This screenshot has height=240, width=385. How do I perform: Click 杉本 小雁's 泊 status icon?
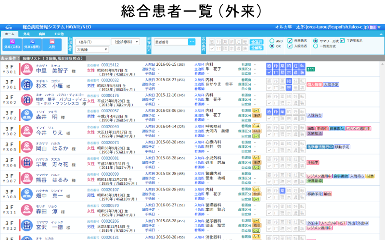tap(26, 84)
